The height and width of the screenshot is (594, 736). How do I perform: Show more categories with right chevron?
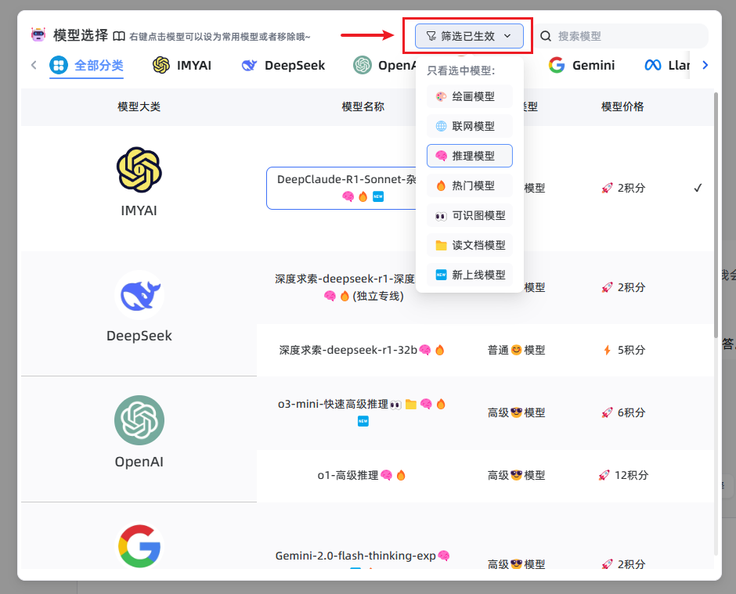coord(705,65)
